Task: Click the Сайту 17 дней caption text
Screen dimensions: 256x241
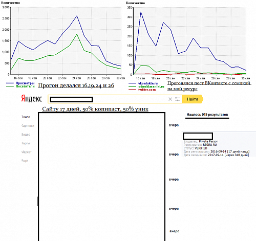Action: tap(95, 109)
